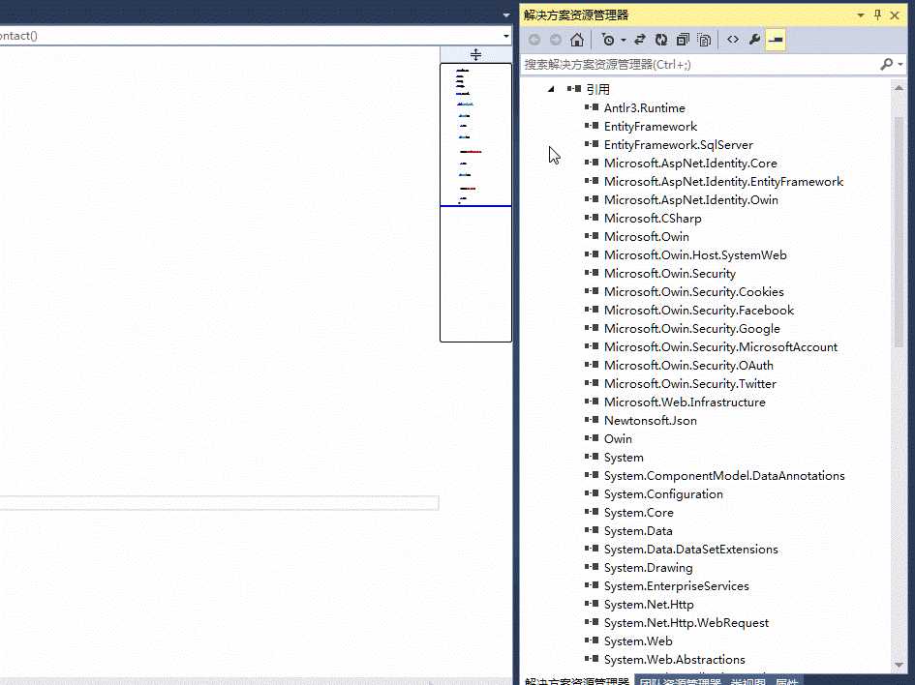Screen dimensions: 915x685
Task: Switch to 团队资源管理器 tab
Action: [680, 680]
